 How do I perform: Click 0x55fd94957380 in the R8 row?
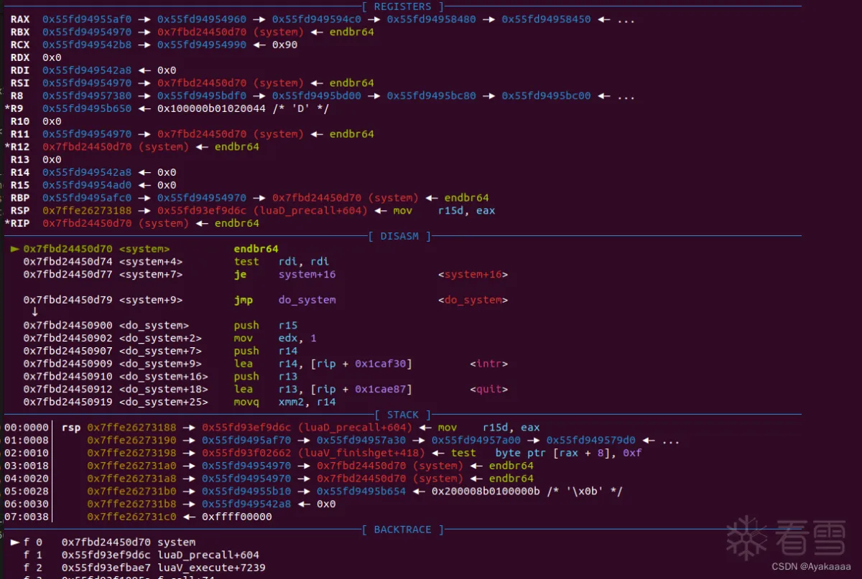coord(88,96)
